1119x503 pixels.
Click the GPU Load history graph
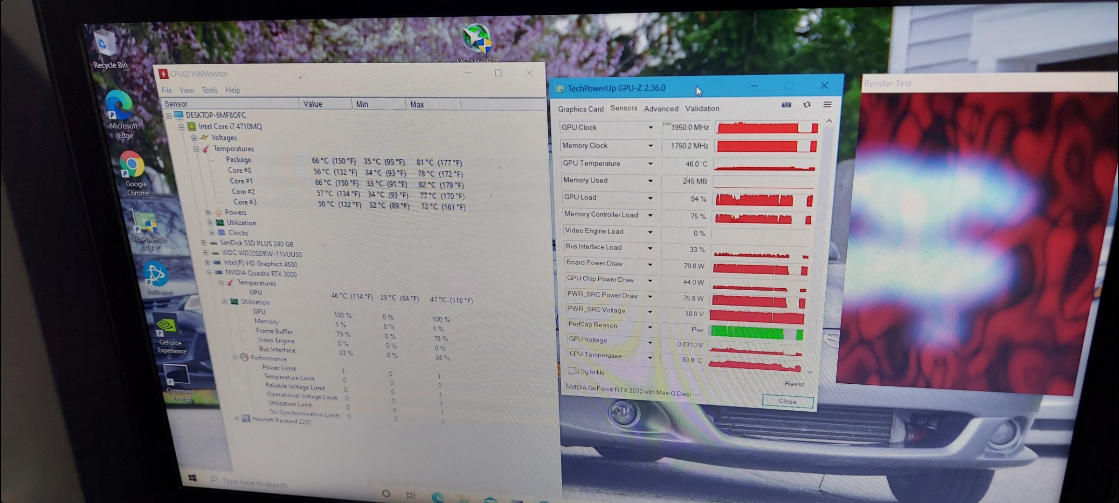pyautogui.click(x=764, y=200)
